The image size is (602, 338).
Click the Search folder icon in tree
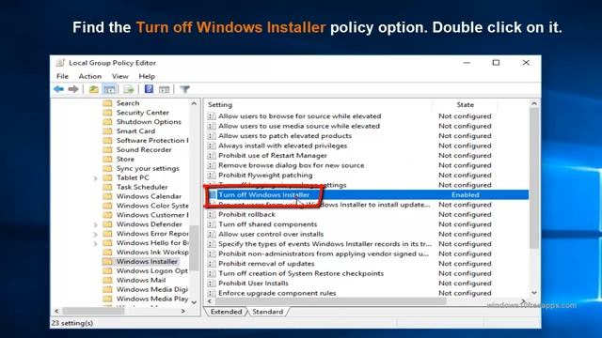[x=108, y=103]
